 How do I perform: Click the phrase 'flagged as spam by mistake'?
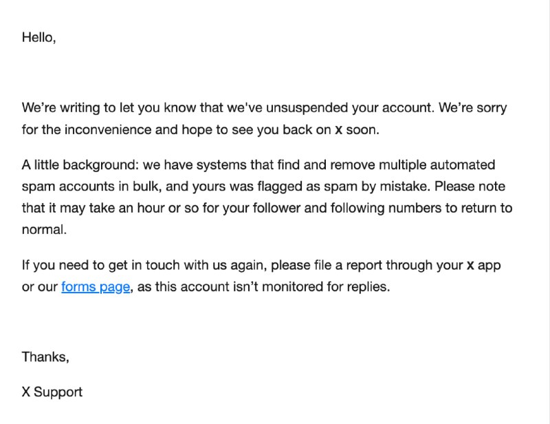pos(343,186)
